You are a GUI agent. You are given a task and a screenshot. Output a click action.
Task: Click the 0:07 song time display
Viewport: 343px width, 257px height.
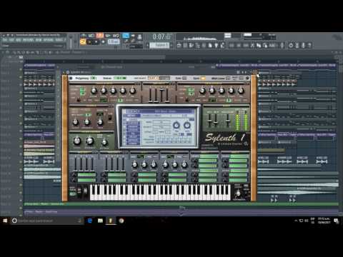(162, 37)
